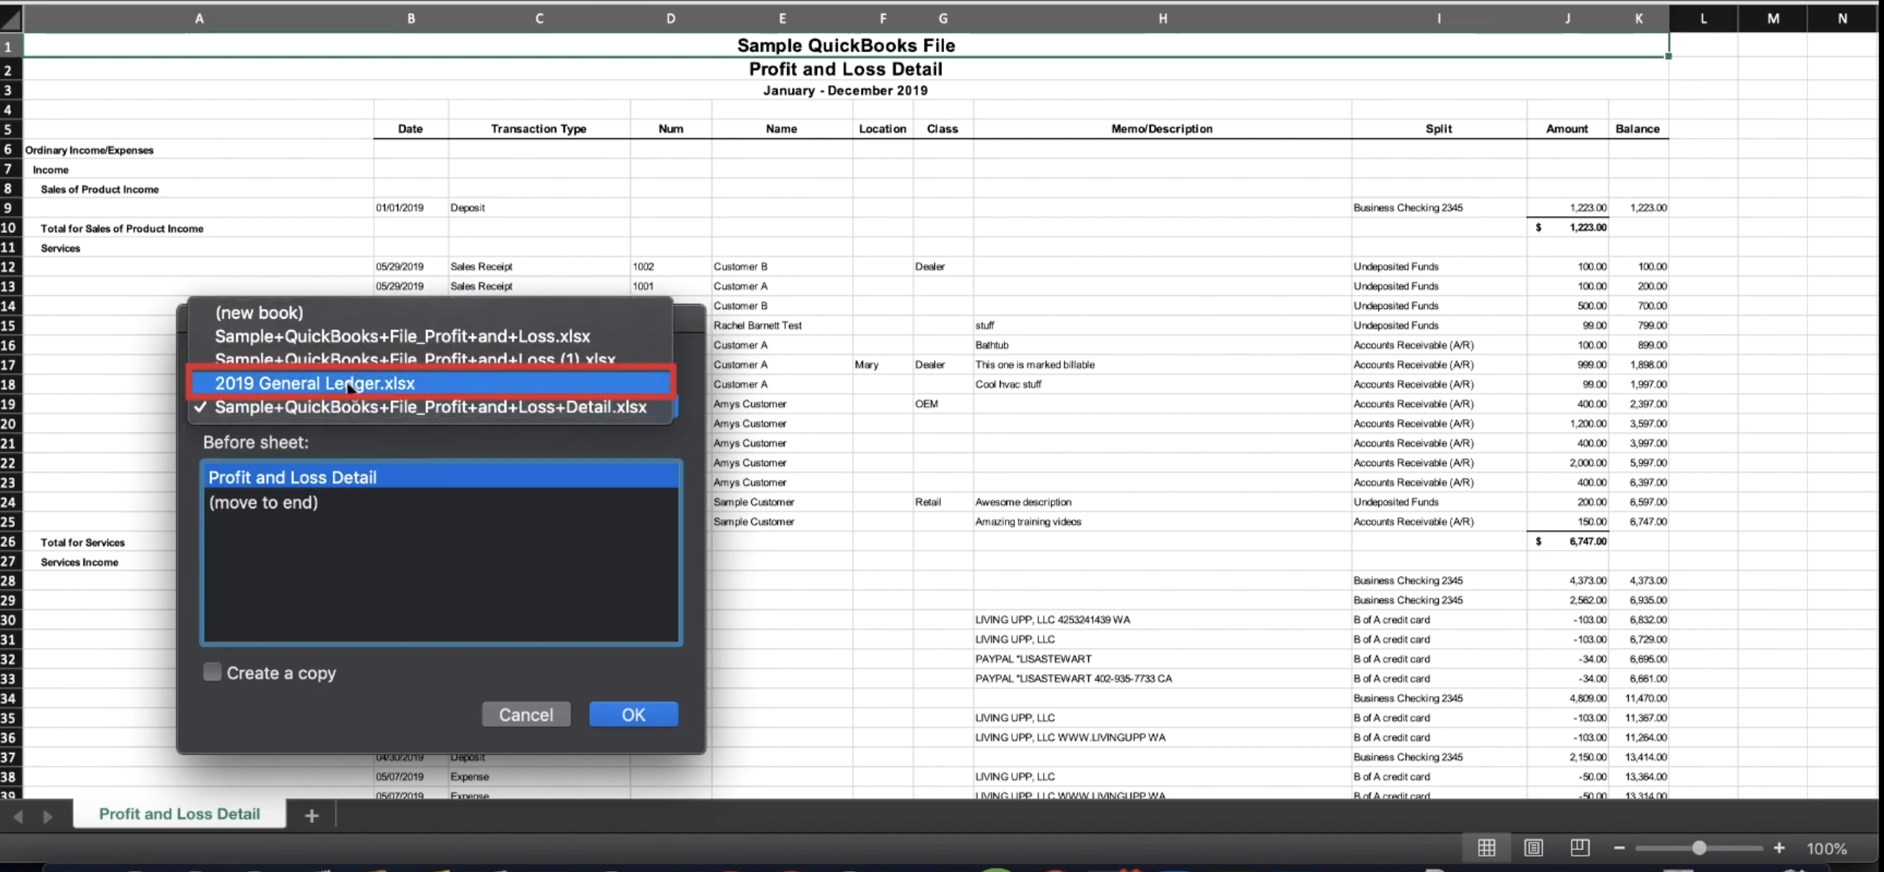Switch to Page Break Preview icon
Image resolution: width=1884 pixels, height=872 pixels.
1580,848
